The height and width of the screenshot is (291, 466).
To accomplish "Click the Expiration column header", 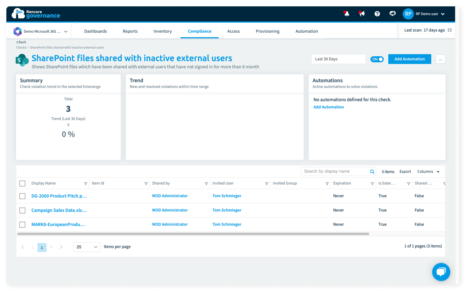I will pos(342,184).
